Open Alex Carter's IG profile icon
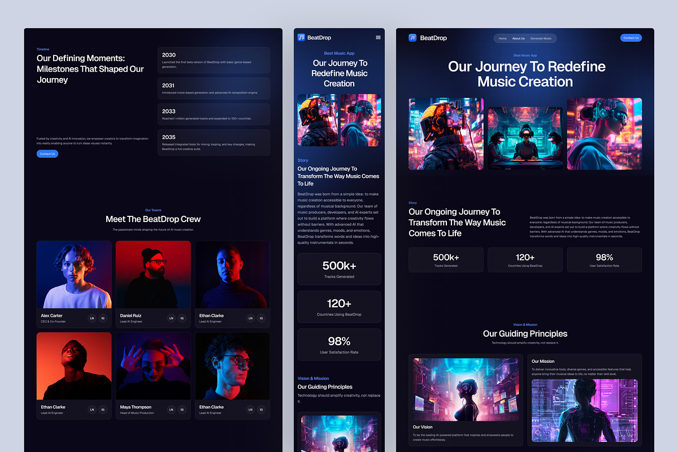 [x=103, y=318]
